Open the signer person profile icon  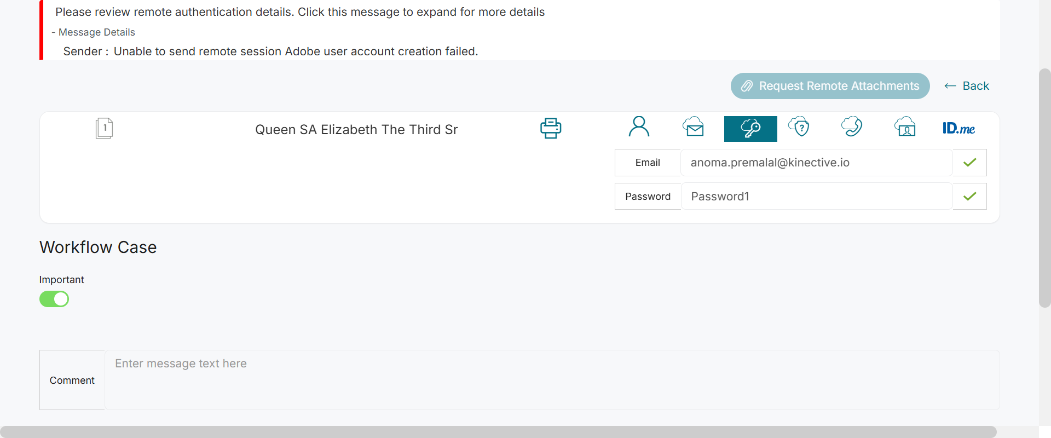pos(639,127)
